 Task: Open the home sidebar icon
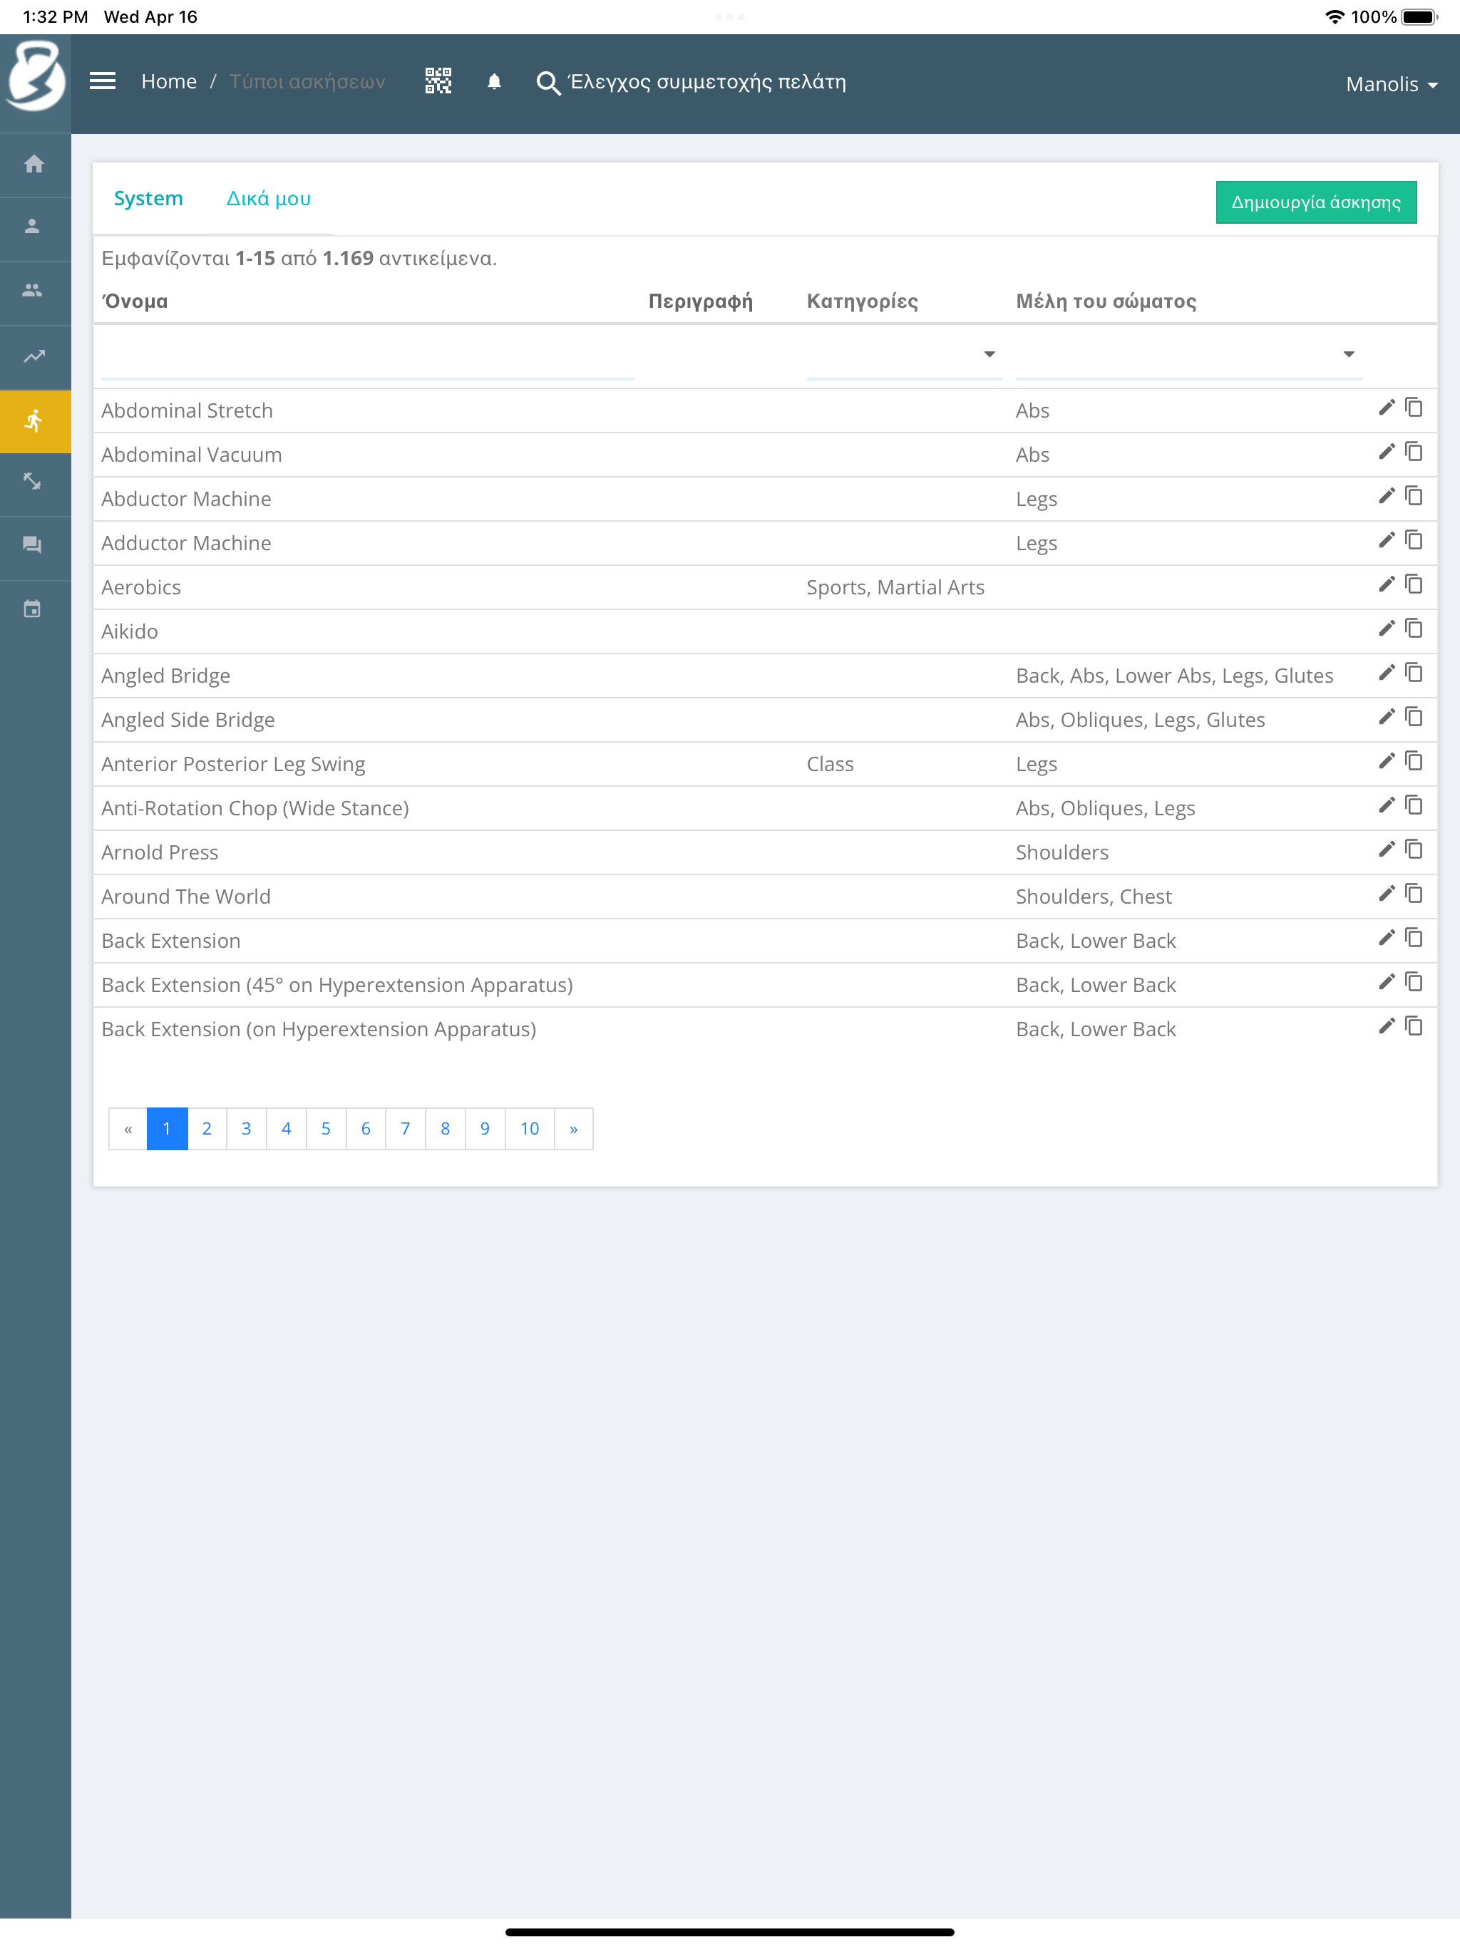34,165
